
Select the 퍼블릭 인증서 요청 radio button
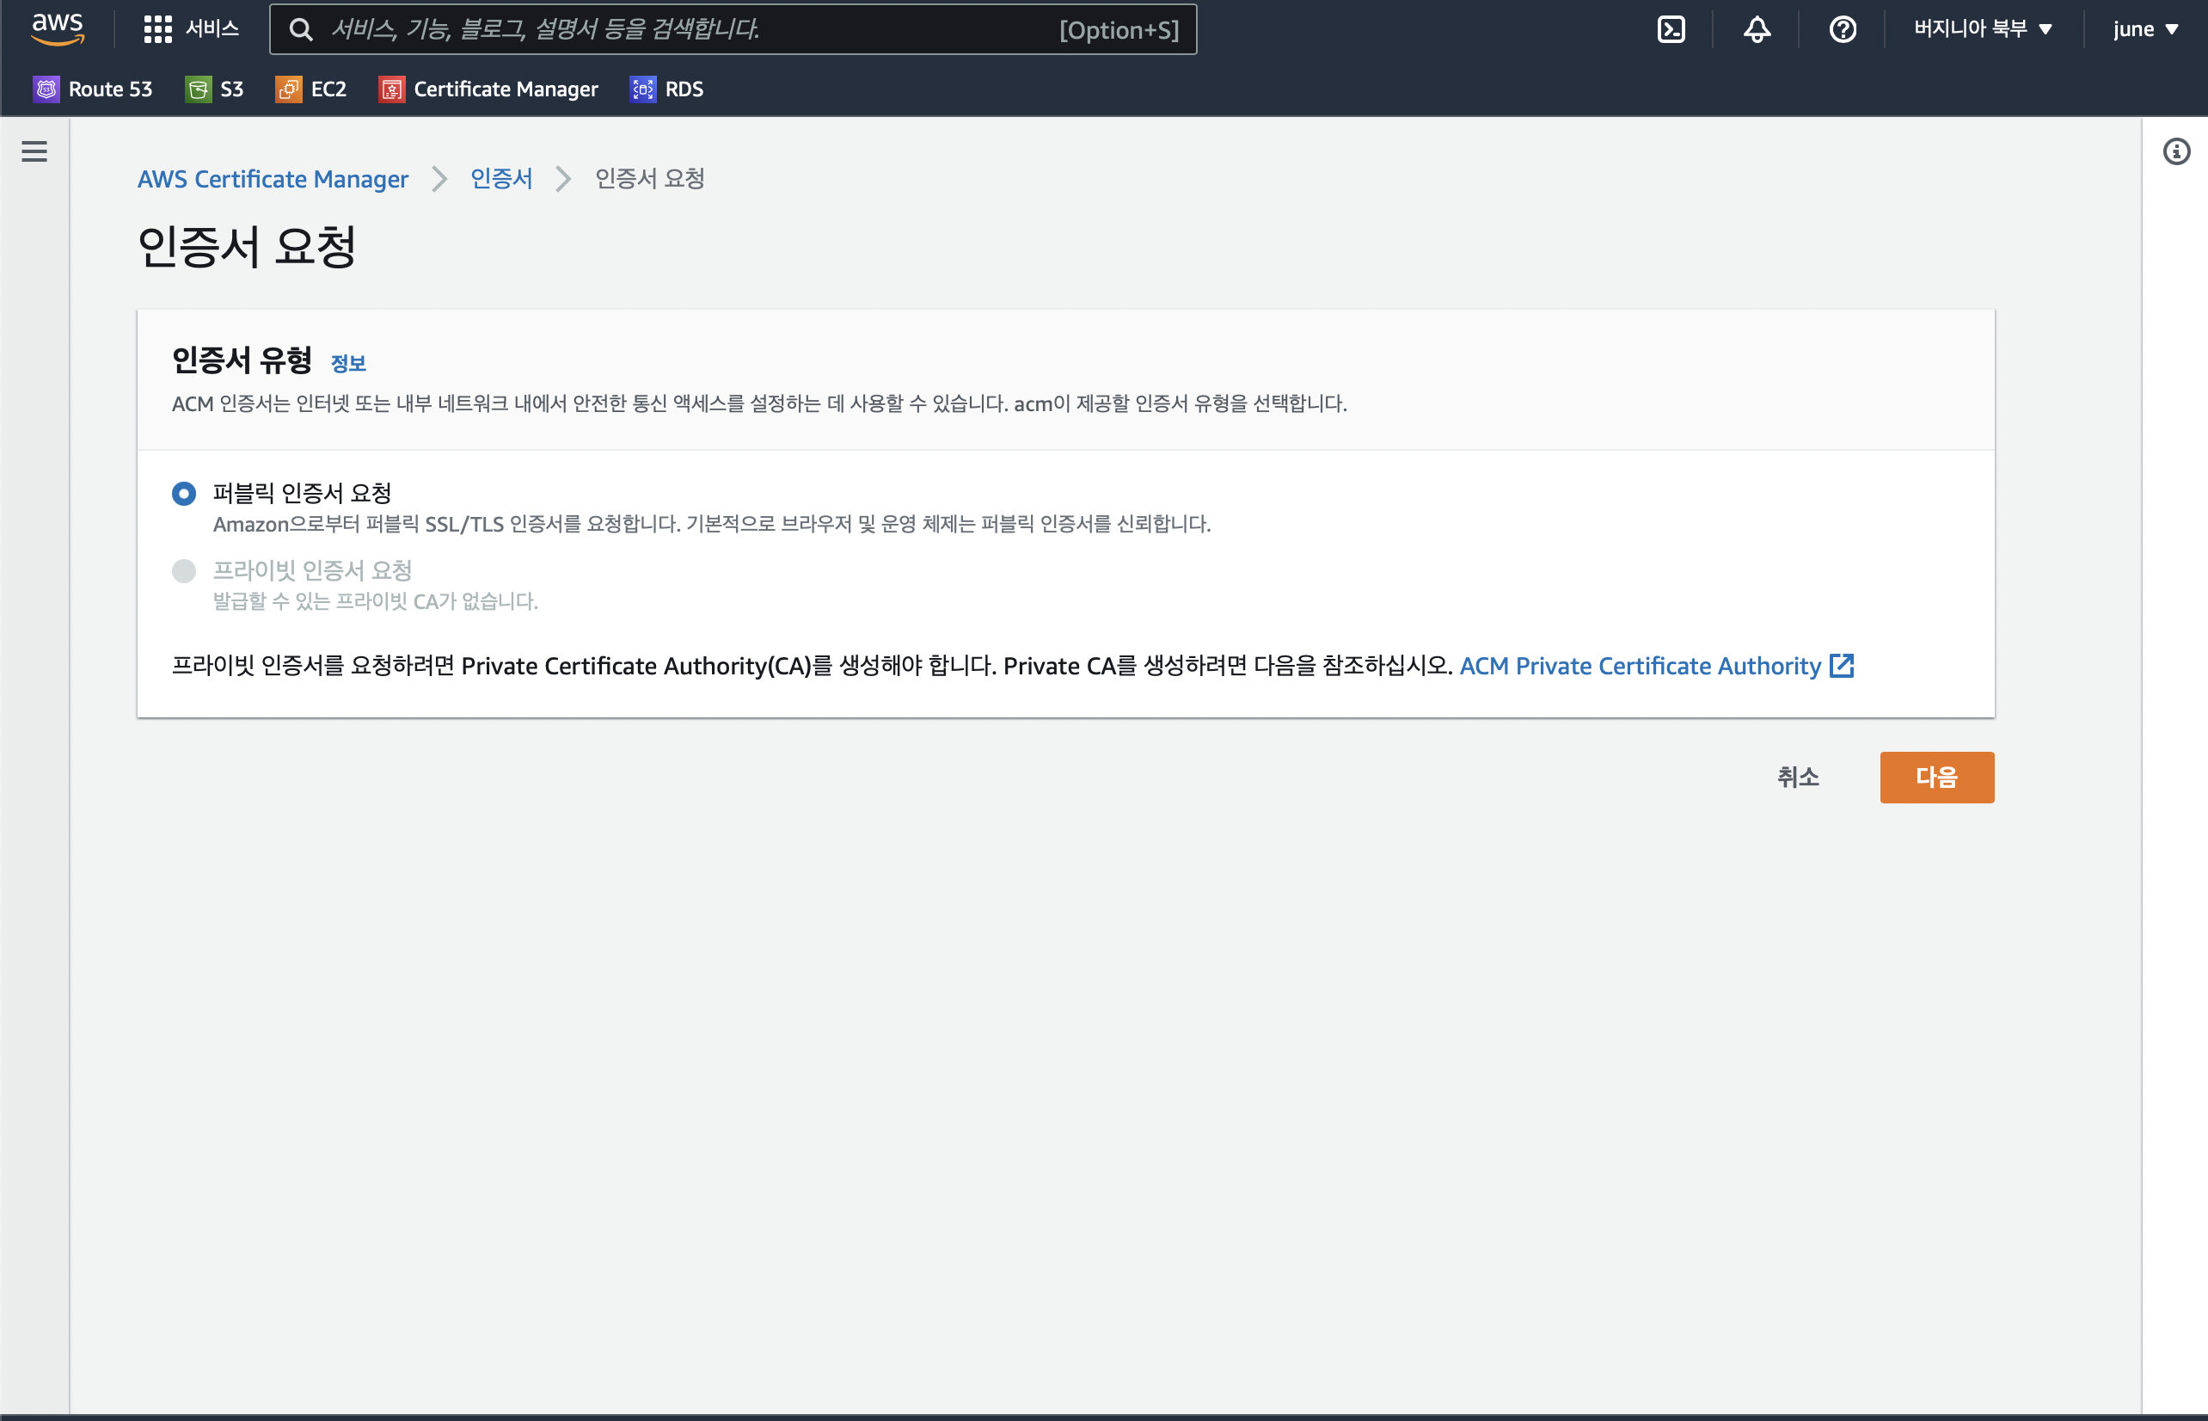click(185, 494)
